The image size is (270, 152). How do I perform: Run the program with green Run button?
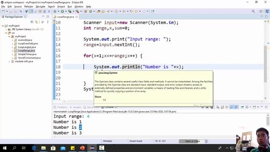tap(62, 11)
